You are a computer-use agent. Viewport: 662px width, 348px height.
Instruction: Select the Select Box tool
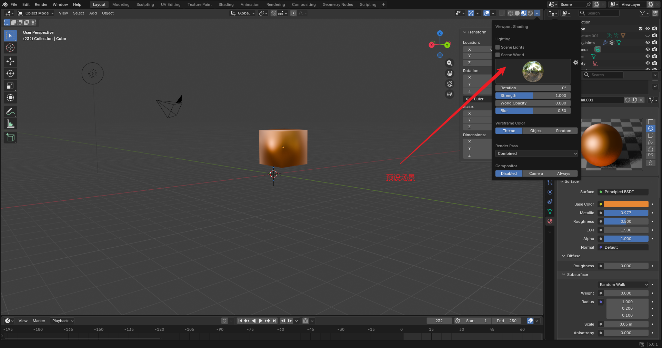(x=10, y=36)
